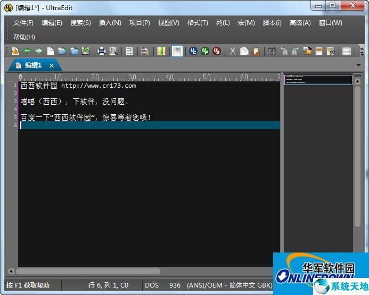Minimize the UltraEdit window
Screen dimensions: 369x295
click(x=318, y=6)
